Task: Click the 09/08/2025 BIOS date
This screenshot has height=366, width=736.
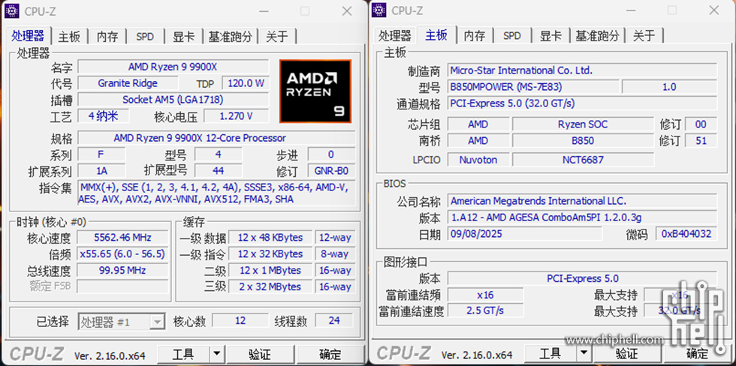Action: [524, 233]
